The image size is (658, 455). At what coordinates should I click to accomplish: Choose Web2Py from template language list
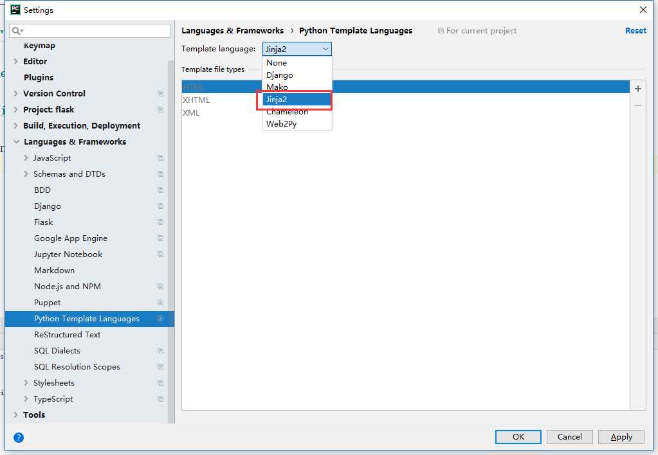pyautogui.click(x=297, y=123)
